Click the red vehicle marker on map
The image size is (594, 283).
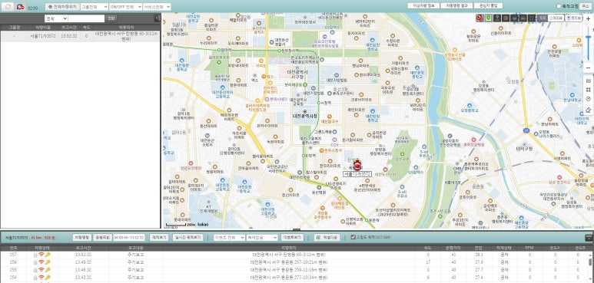pyautogui.click(x=357, y=165)
